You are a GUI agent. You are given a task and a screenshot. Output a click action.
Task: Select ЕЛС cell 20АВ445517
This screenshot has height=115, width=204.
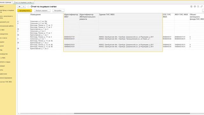167,37
